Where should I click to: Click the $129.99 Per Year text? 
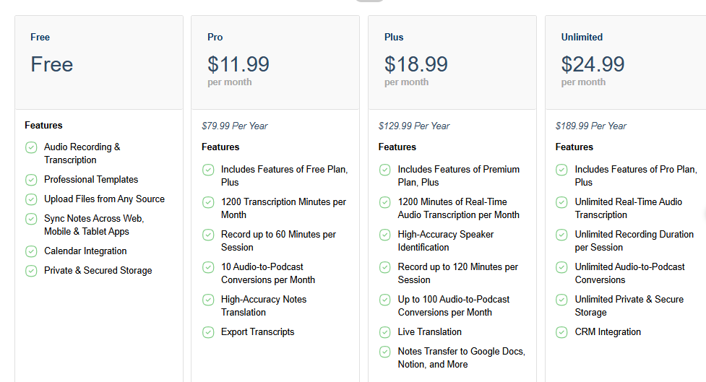point(414,126)
